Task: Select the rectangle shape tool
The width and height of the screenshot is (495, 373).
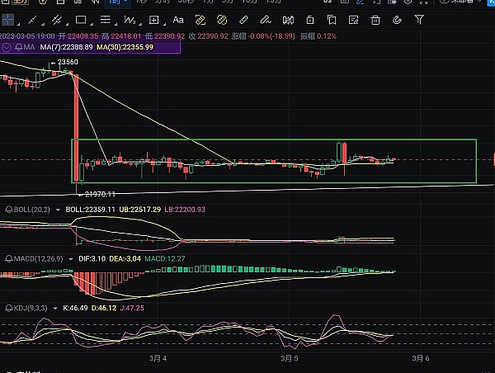Action: tap(81, 20)
